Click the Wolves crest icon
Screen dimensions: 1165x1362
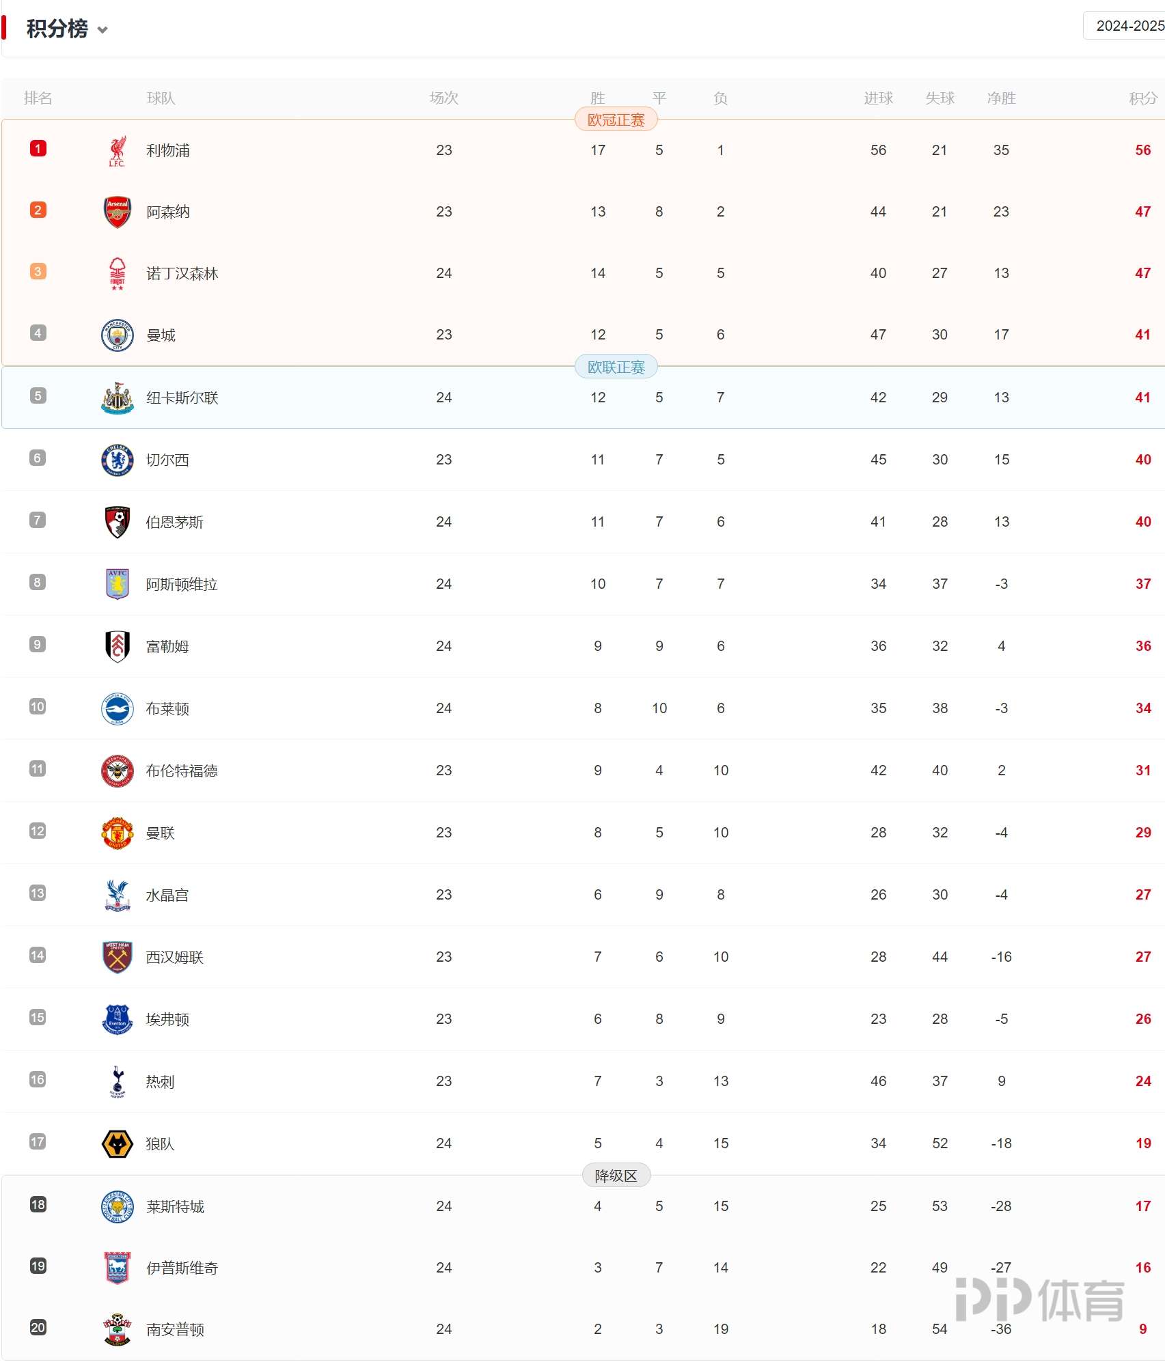pos(117,1143)
